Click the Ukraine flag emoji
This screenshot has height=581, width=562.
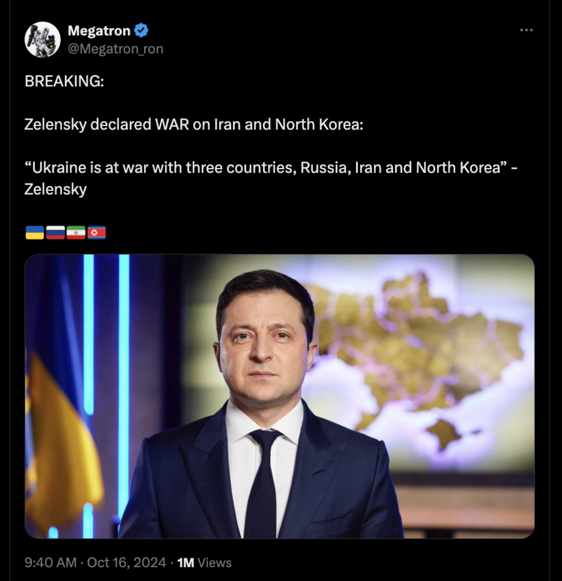coord(34,233)
